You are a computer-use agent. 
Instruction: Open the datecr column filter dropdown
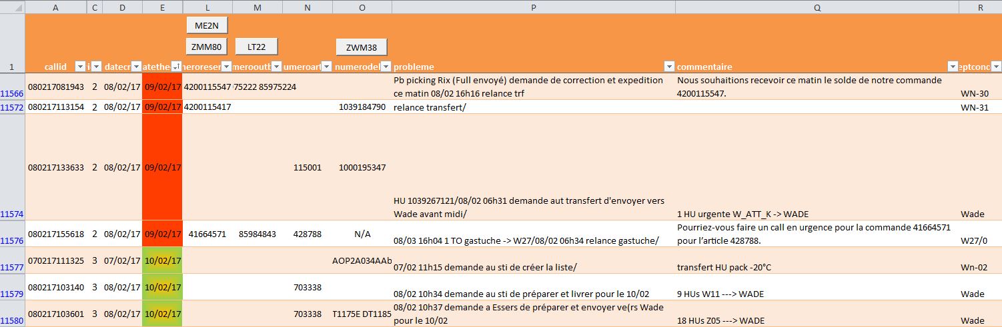[x=136, y=67]
